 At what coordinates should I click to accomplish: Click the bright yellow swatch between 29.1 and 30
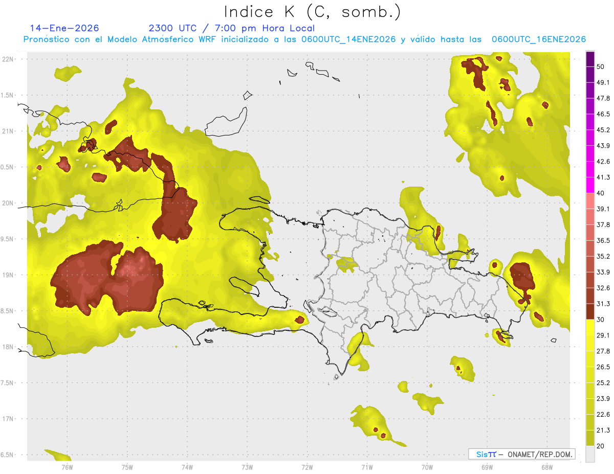(590, 327)
